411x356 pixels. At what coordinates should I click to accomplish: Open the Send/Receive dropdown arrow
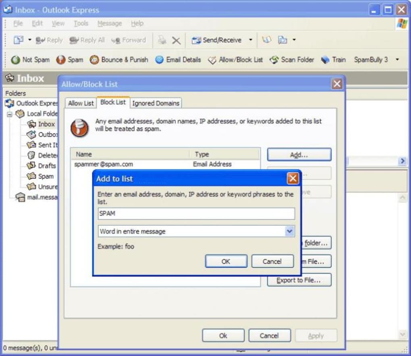point(251,40)
